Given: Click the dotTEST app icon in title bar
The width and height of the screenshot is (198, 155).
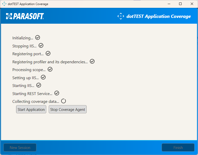Looking at the screenshot, I should [x=4, y=4].
